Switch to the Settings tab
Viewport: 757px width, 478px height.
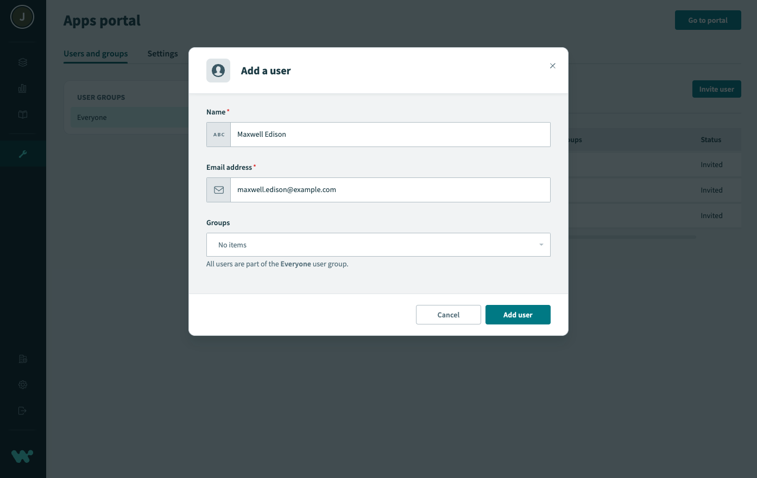click(162, 54)
